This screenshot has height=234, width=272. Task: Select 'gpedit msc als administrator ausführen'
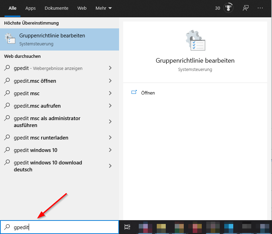pos(60,121)
